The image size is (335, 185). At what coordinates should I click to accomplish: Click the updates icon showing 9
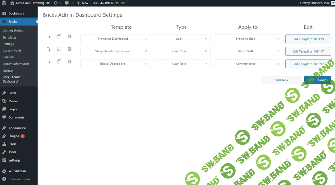click(x=57, y=3)
